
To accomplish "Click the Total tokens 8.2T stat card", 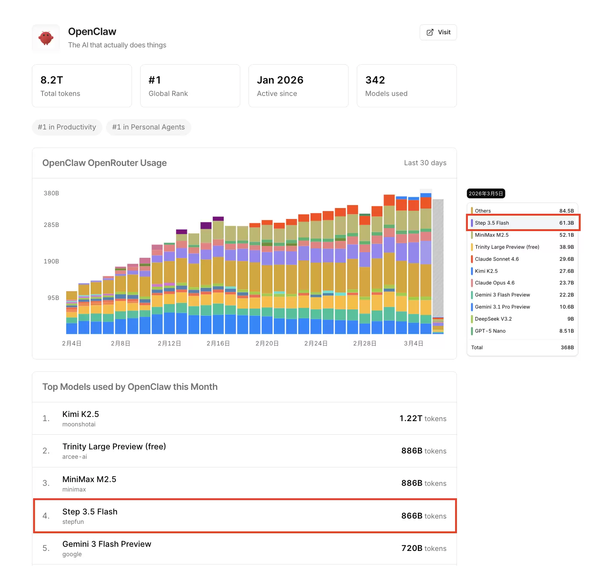I will [x=82, y=86].
